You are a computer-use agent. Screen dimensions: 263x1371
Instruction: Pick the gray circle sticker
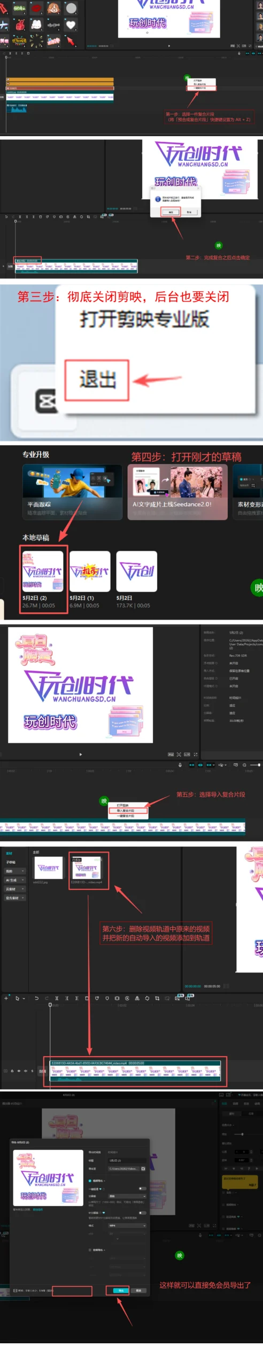(x=71, y=9)
